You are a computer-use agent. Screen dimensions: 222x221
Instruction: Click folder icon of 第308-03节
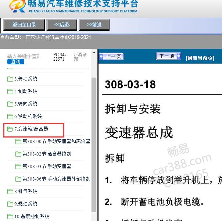pos(18,167)
